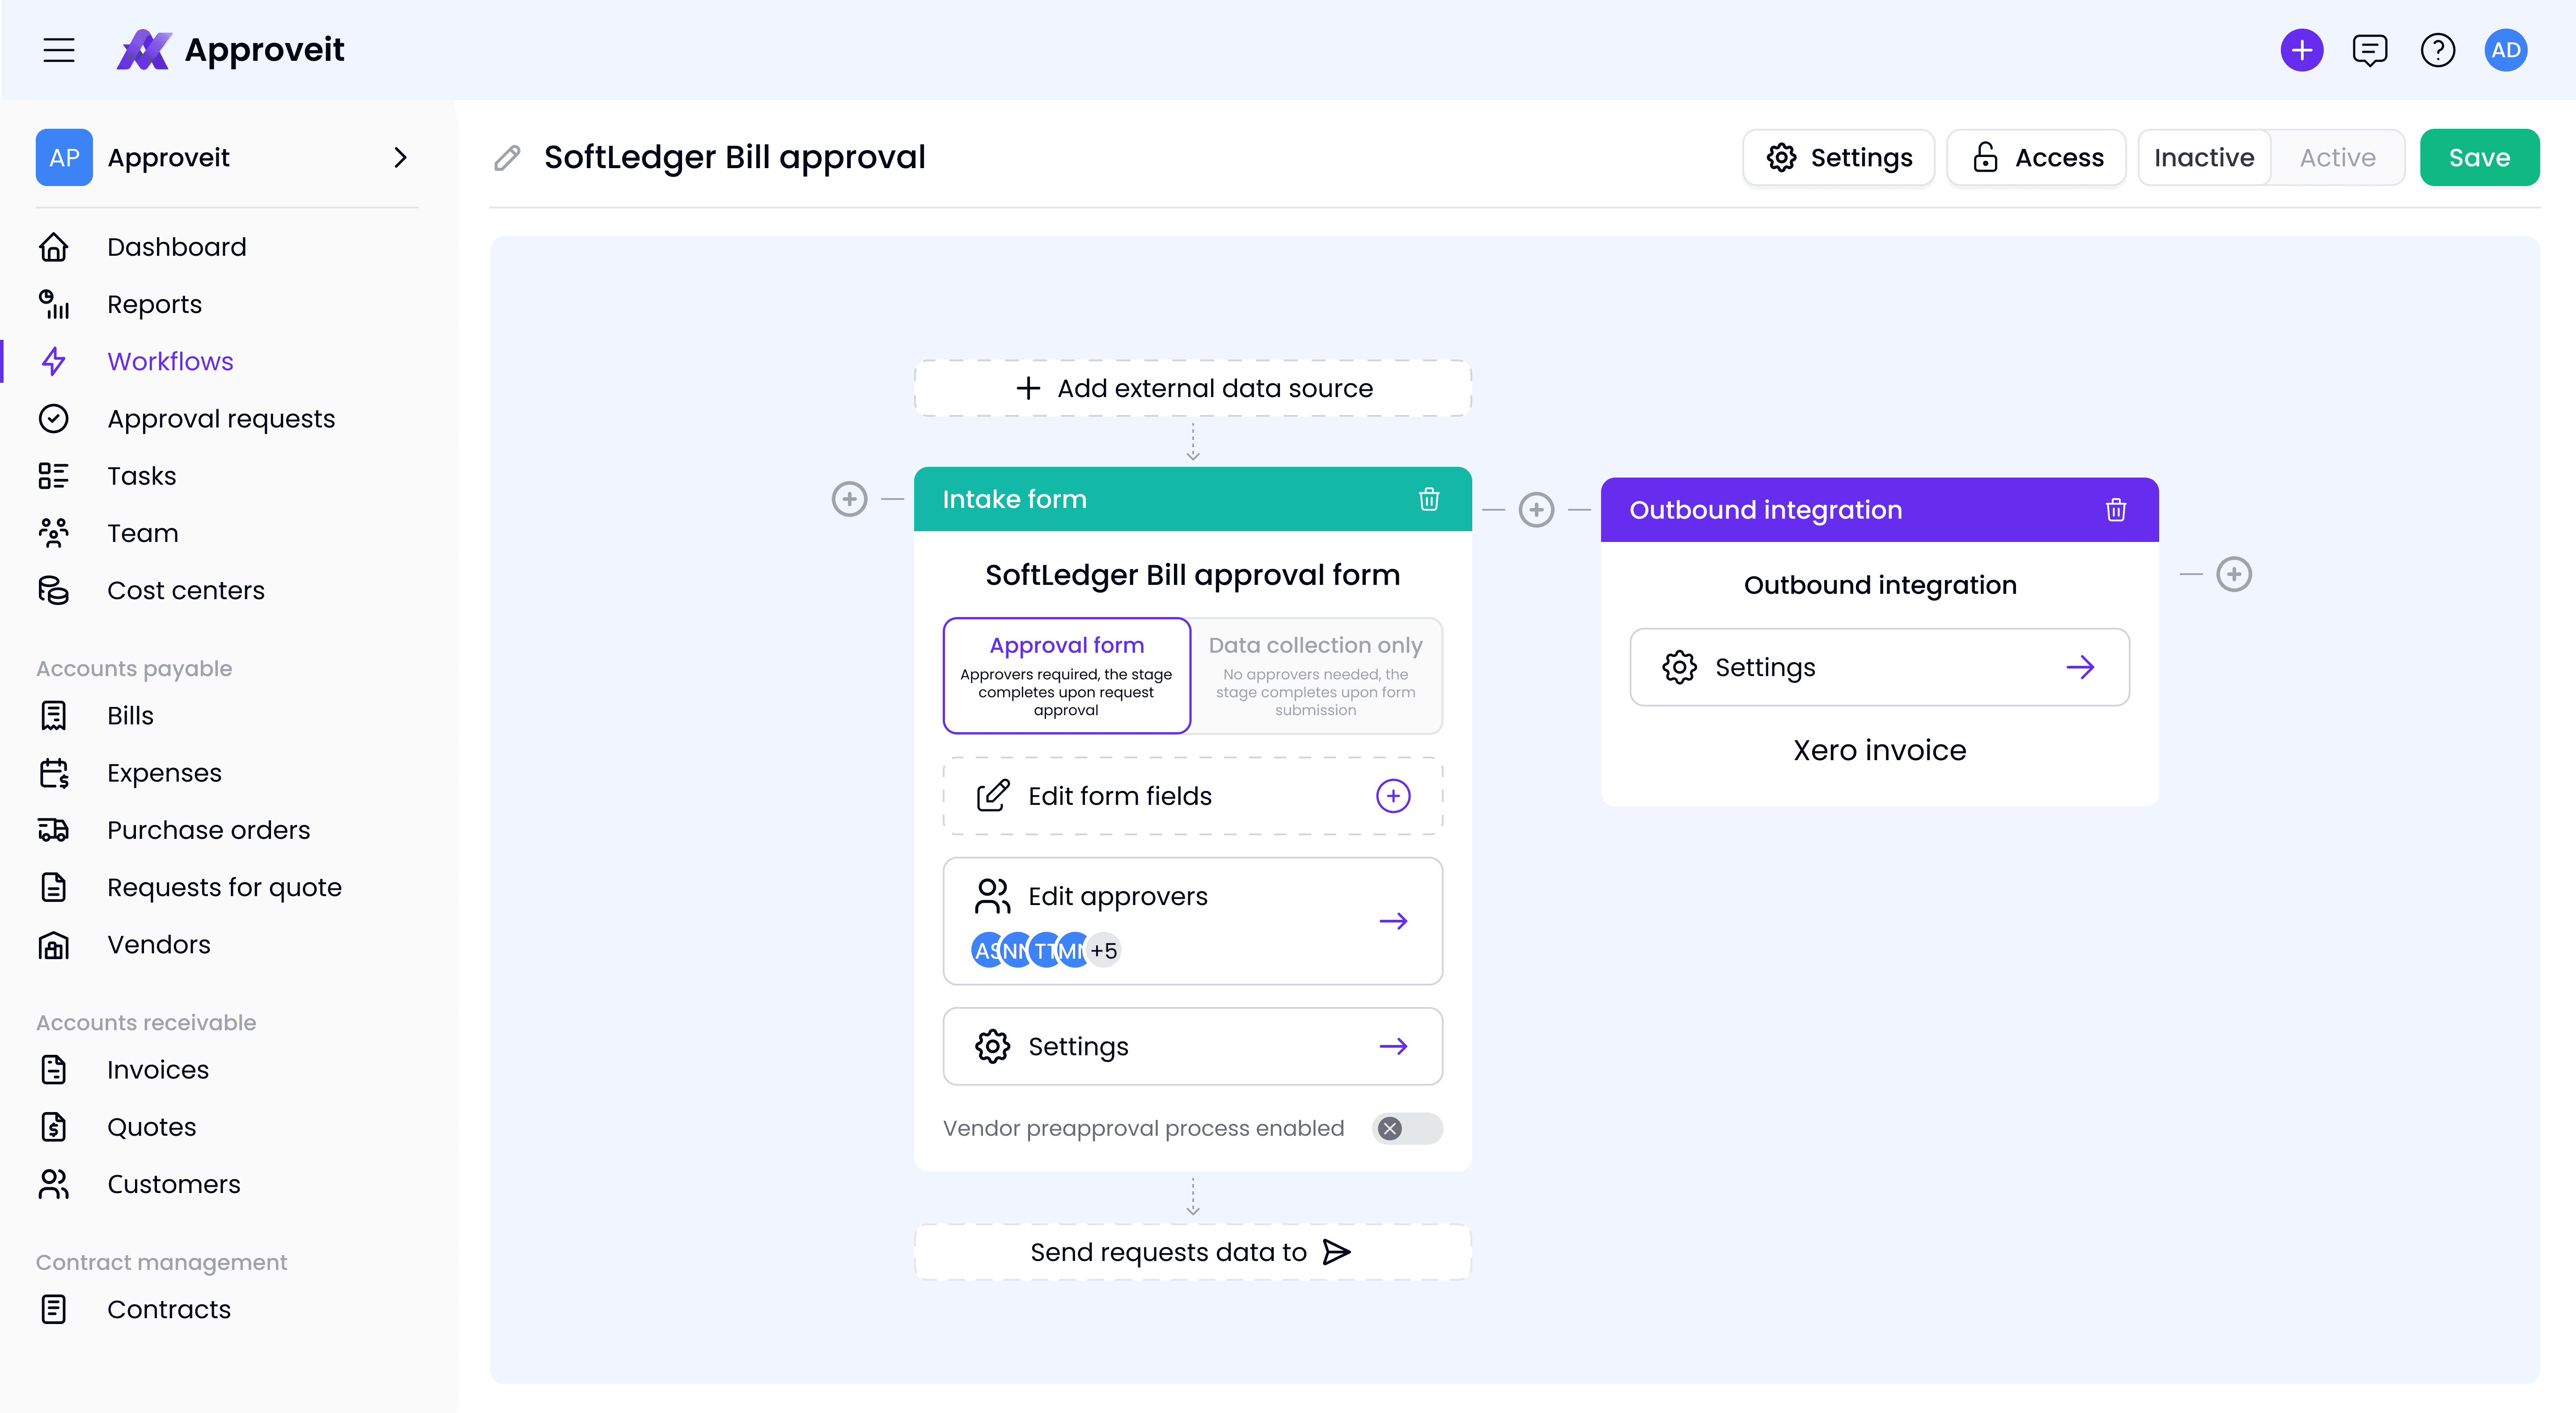
Task: Expand the Approveit workspace chevron
Action: coord(400,158)
